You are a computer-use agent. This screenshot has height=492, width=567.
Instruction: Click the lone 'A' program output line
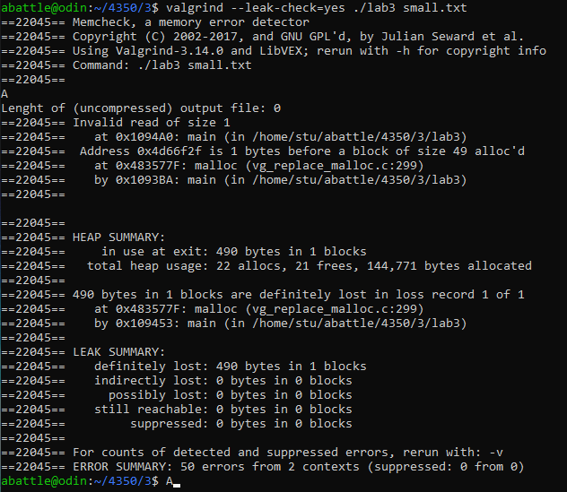point(4,94)
